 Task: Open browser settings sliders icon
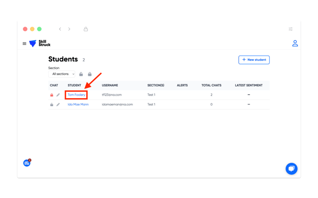[290, 29]
